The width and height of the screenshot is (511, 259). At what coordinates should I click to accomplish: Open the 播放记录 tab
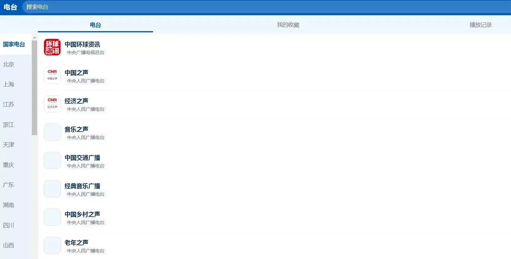point(480,25)
